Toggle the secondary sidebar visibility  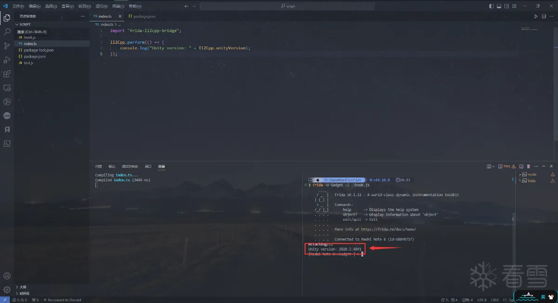pyautogui.click(x=506, y=6)
